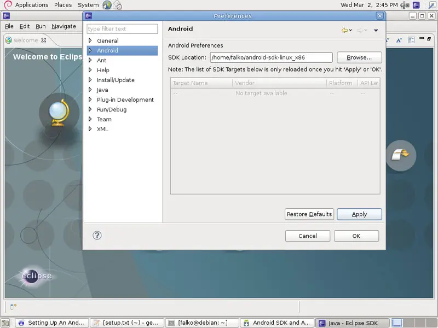This screenshot has width=438, height=328.
Task: Click the Browse... button for SDK Location
Action: pyautogui.click(x=359, y=57)
